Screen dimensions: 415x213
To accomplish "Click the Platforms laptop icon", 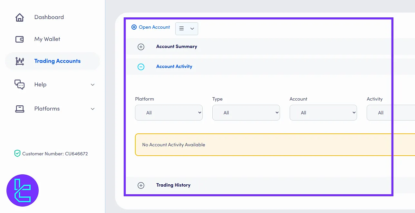I will 20,109.
